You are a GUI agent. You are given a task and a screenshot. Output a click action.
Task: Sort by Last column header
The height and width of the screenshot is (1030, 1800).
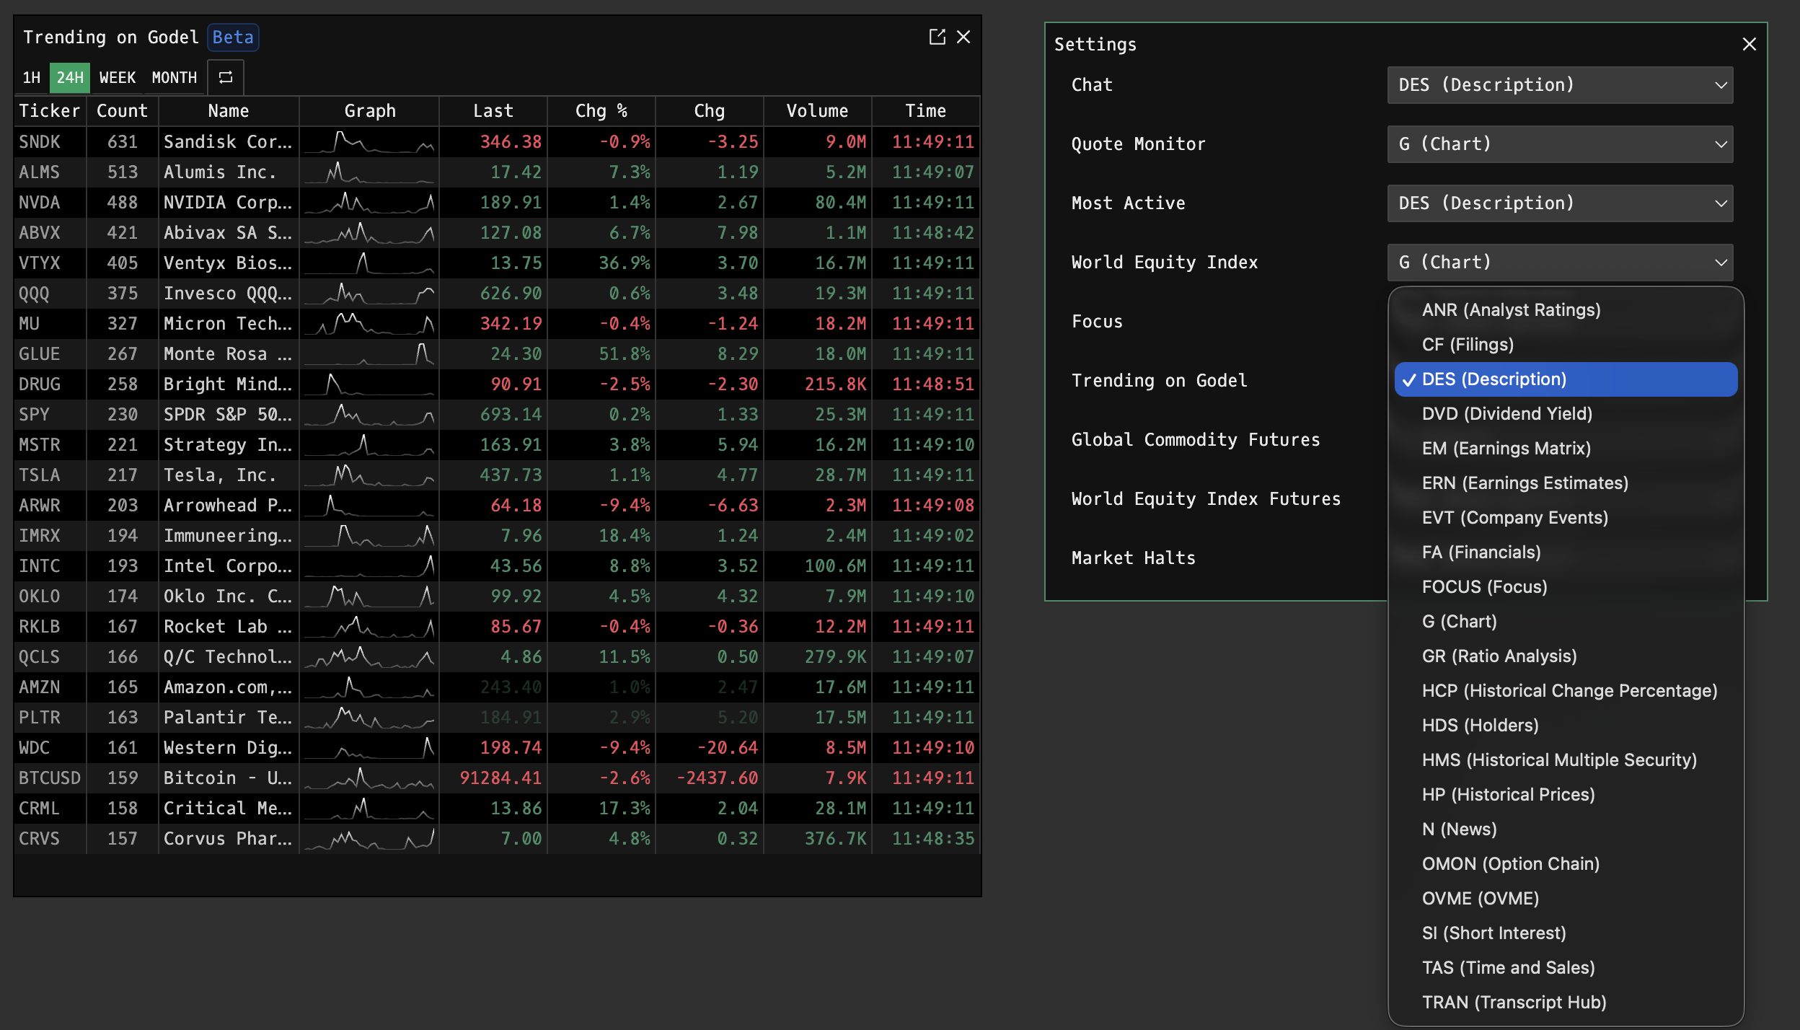coord(493,111)
